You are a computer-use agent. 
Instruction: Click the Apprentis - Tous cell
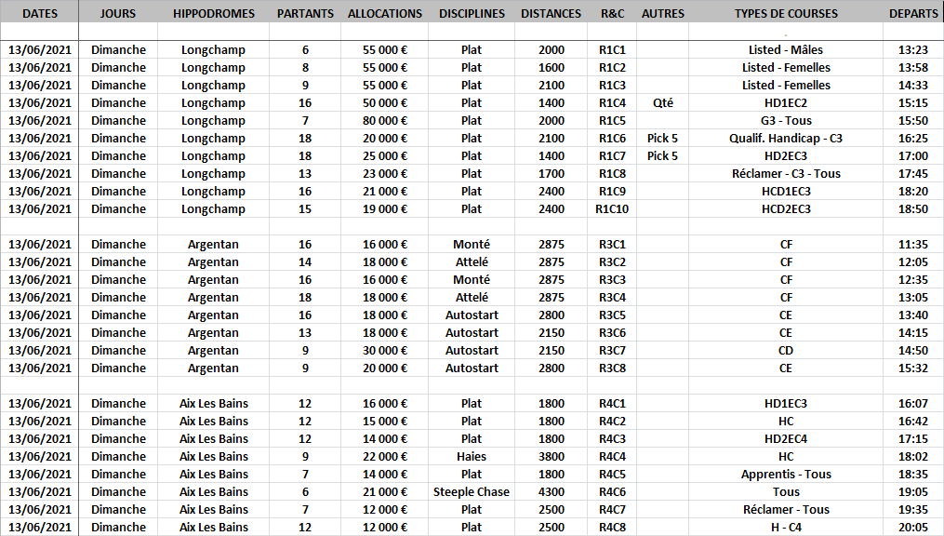point(786,474)
